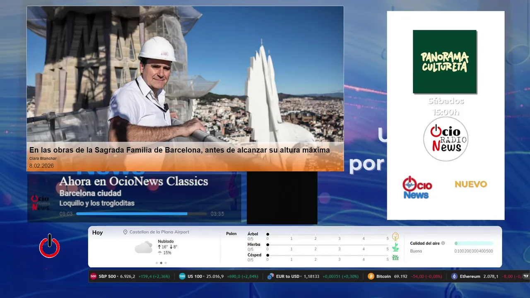Click the Ethereum coin icon

(x=454, y=276)
